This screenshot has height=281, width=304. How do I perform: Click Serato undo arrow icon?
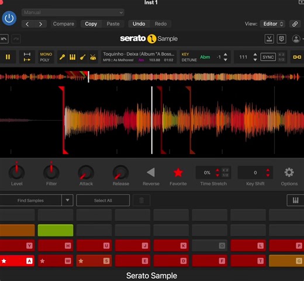click(x=4, y=39)
